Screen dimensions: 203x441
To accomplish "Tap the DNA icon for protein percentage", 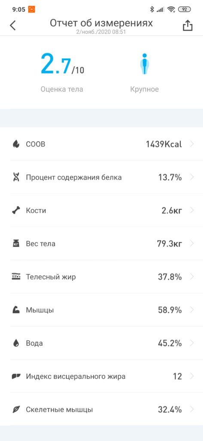I will coord(16,177).
